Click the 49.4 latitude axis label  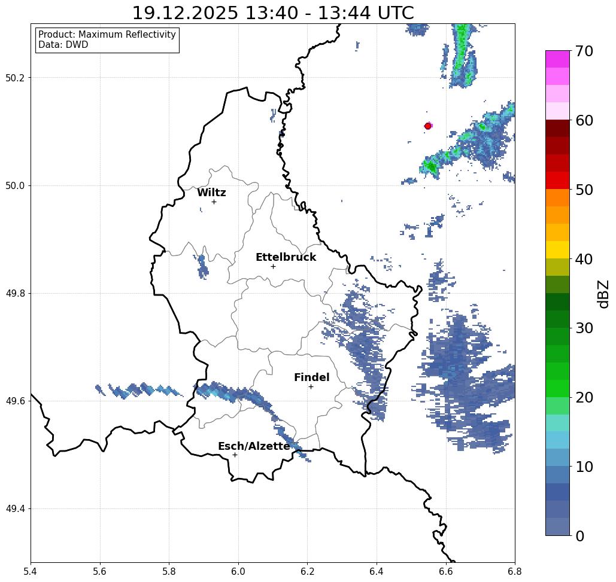[x=15, y=509]
